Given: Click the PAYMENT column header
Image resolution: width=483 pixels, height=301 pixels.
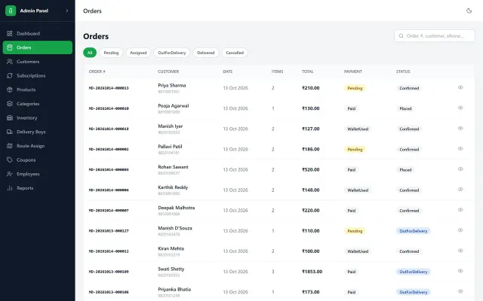Looking at the screenshot, I should pyautogui.click(x=353, y=71).
